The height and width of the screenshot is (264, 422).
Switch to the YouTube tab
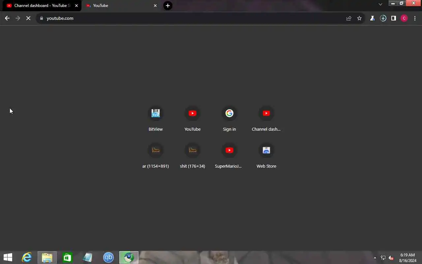click(121, 6)
